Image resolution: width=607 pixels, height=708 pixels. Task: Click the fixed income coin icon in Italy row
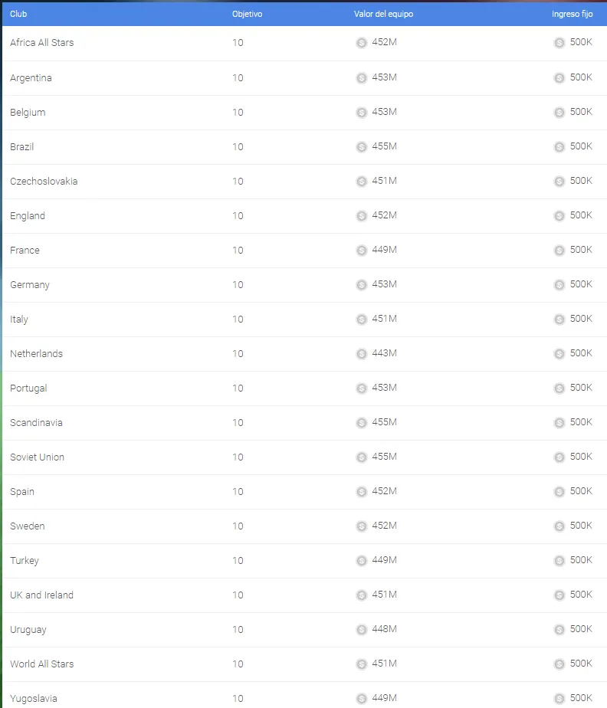pos(559,320)
